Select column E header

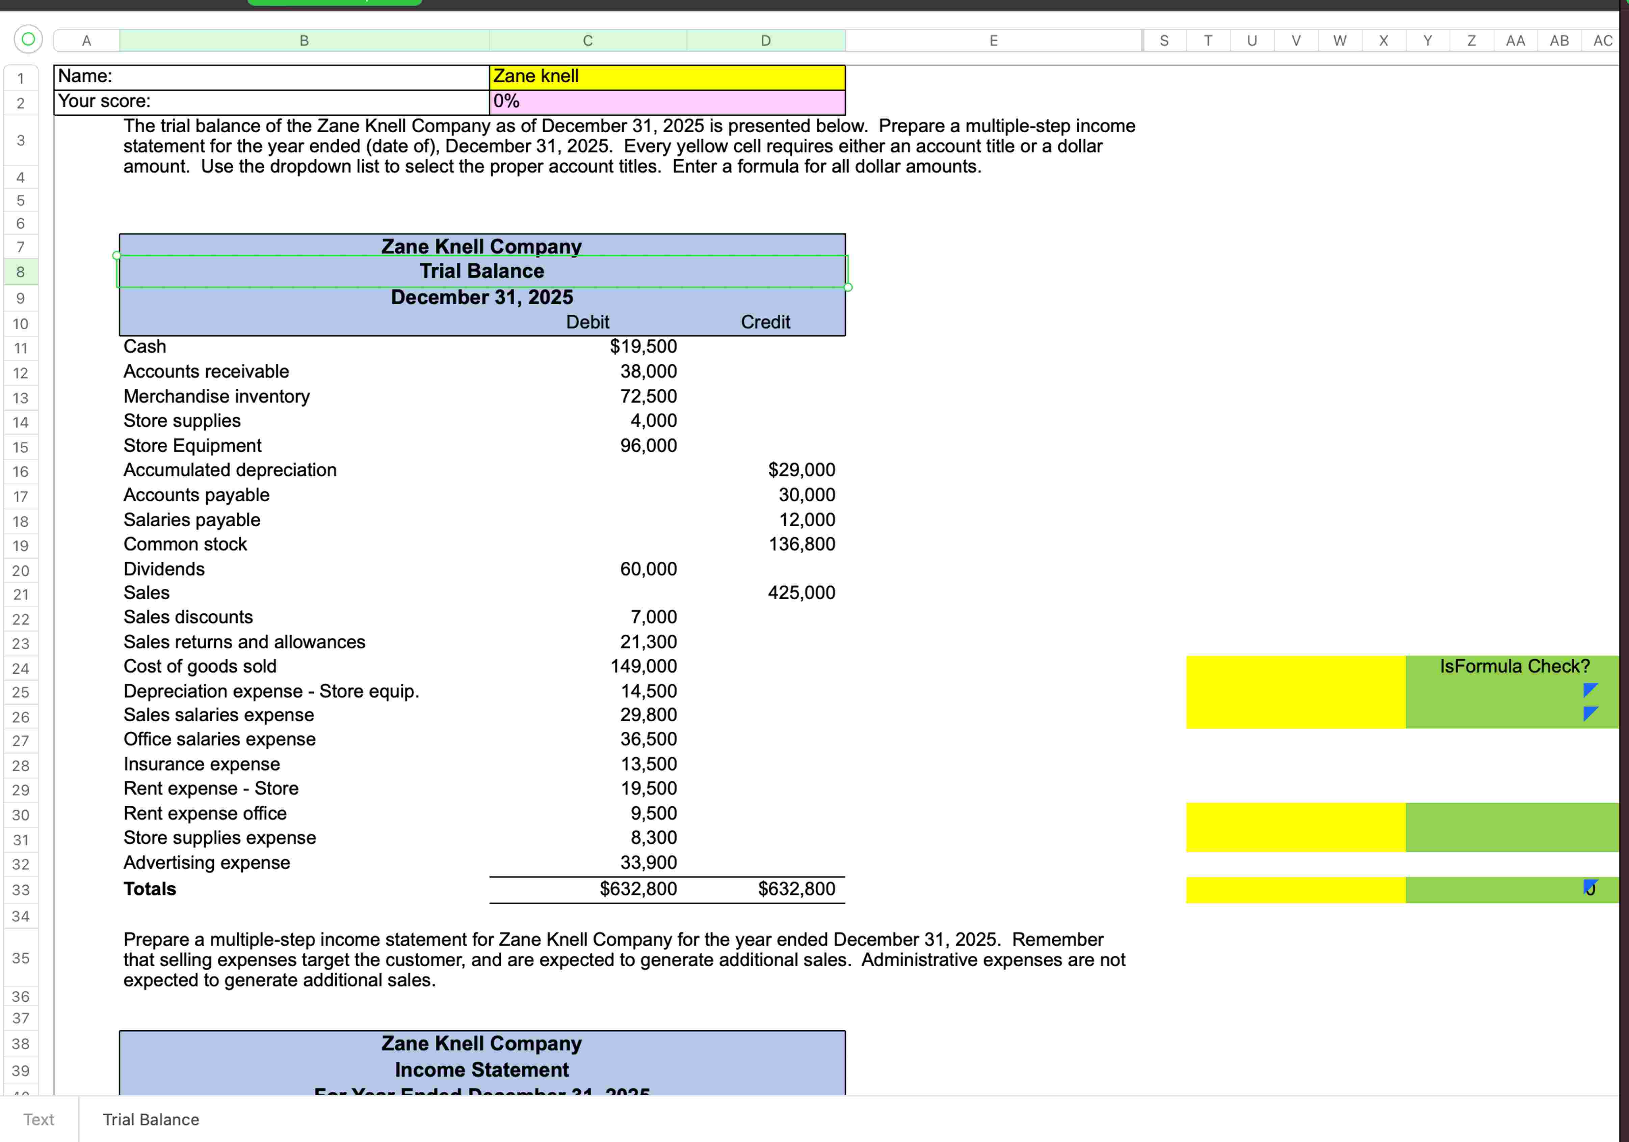click(x=993, y=40)
